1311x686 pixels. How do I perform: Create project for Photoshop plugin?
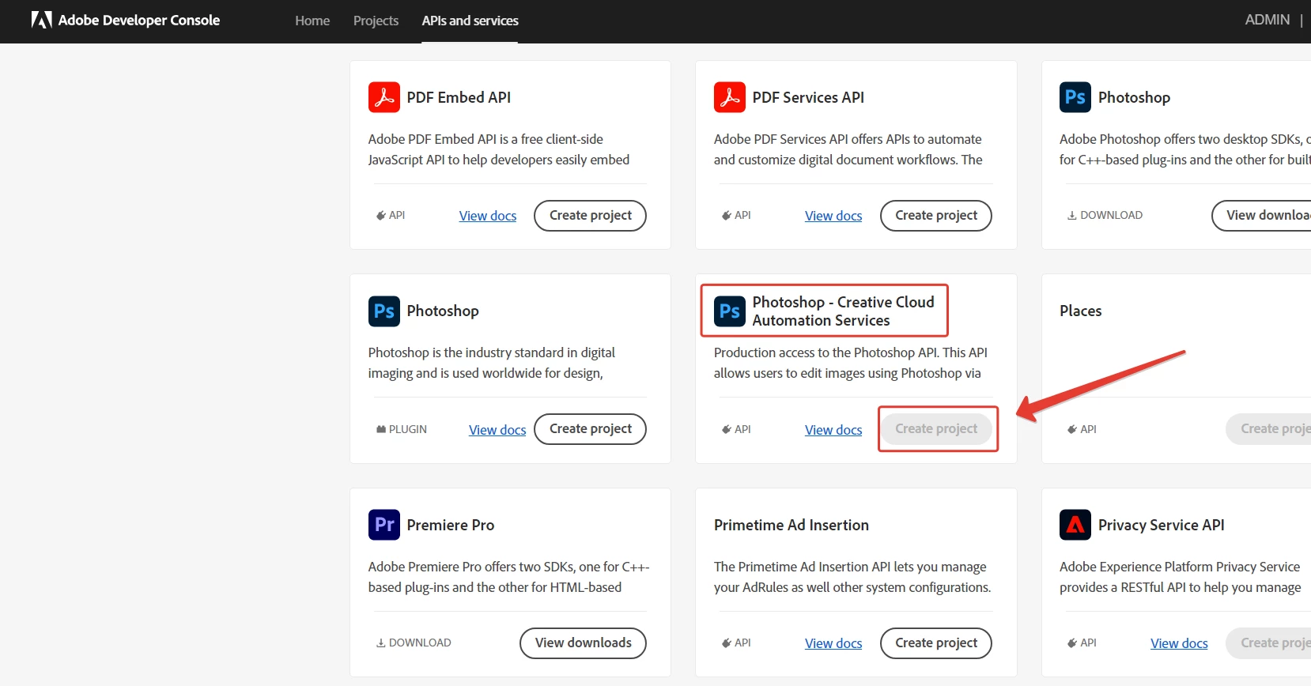[590, 429]
